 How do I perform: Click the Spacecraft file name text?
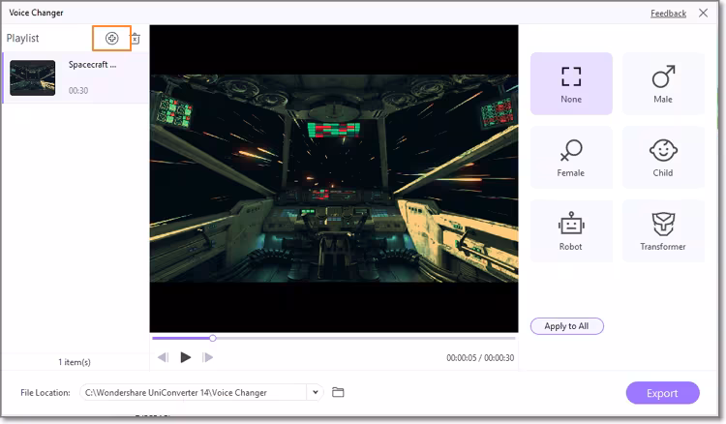92,65
